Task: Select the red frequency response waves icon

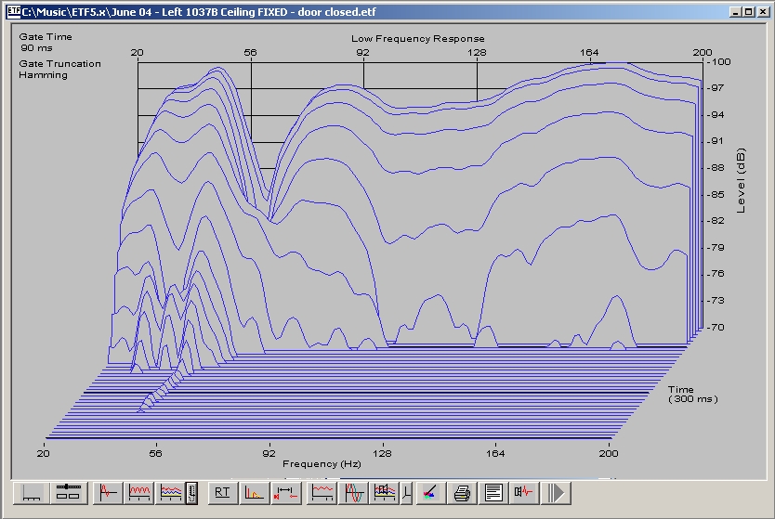Action: coord(140,492)
